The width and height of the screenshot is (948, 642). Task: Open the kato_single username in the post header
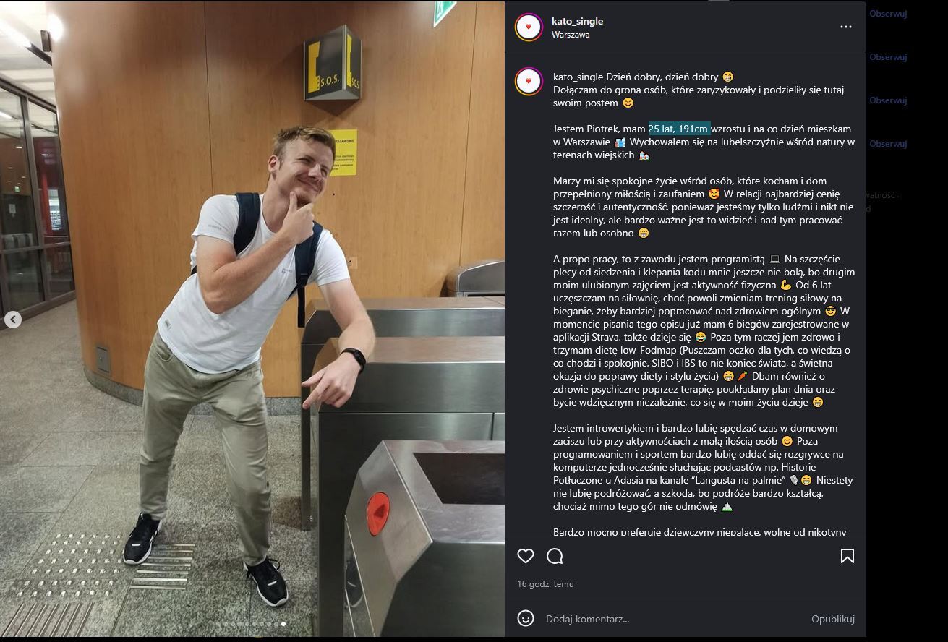577,22
